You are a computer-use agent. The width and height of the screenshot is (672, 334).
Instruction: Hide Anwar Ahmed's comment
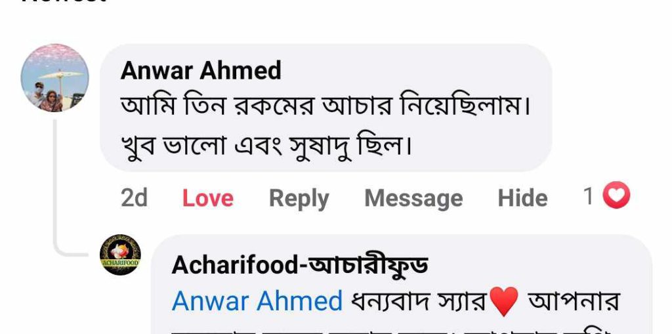click(522, 198)
